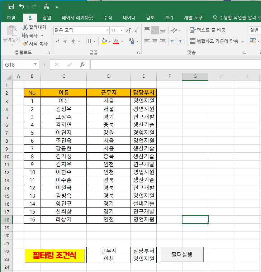Click Format Painter (서식 복사) brush
This screenshot has width=261, height=272.
pos(25,43)
